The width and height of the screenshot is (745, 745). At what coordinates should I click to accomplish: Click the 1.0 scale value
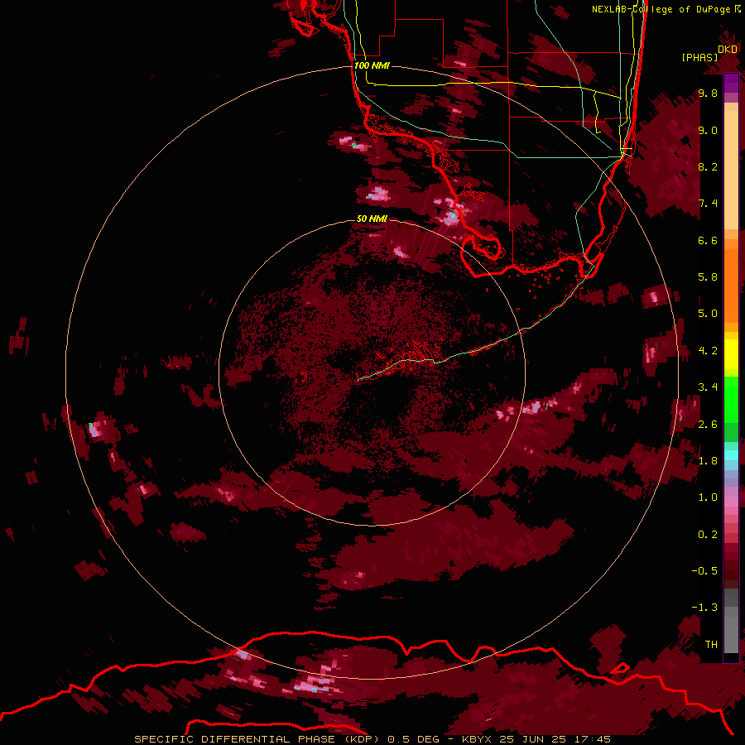(708, 497)
